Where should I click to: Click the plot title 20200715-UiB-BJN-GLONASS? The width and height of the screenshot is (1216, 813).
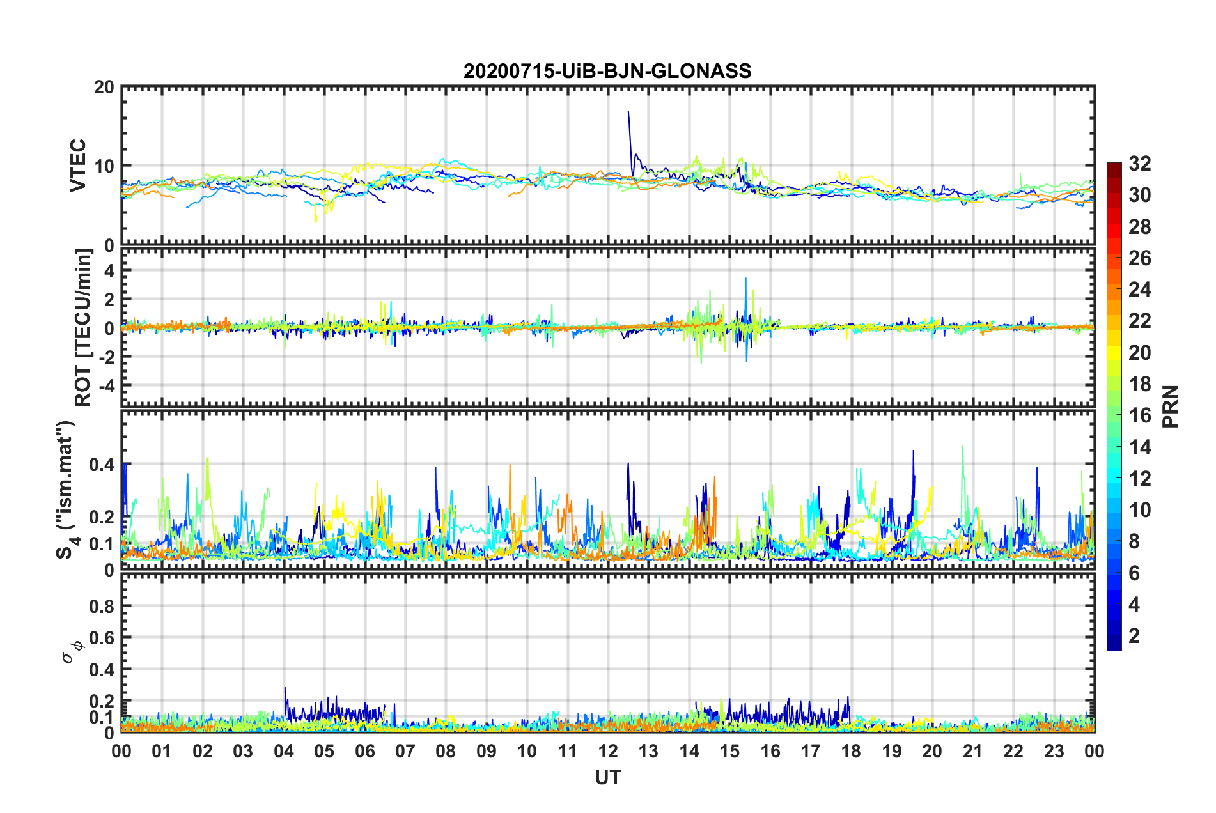[607, 71]
